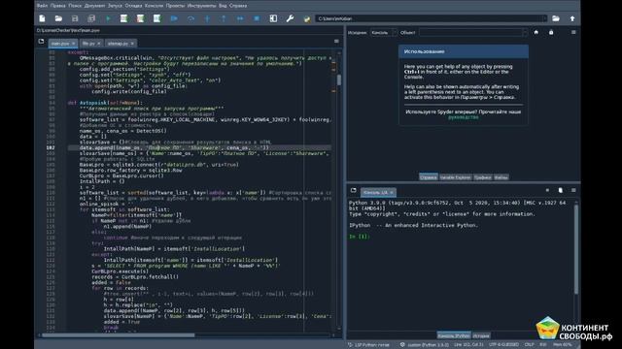Image resolution: width=622 pixels, height=349 pixels.
Task: Open the Вид menu
Action: coord(223,6)
